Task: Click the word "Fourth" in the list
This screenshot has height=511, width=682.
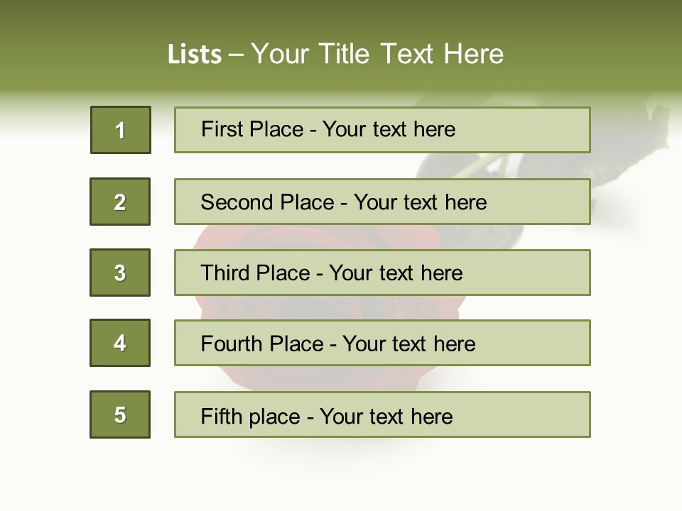Action: pos(232,344)
